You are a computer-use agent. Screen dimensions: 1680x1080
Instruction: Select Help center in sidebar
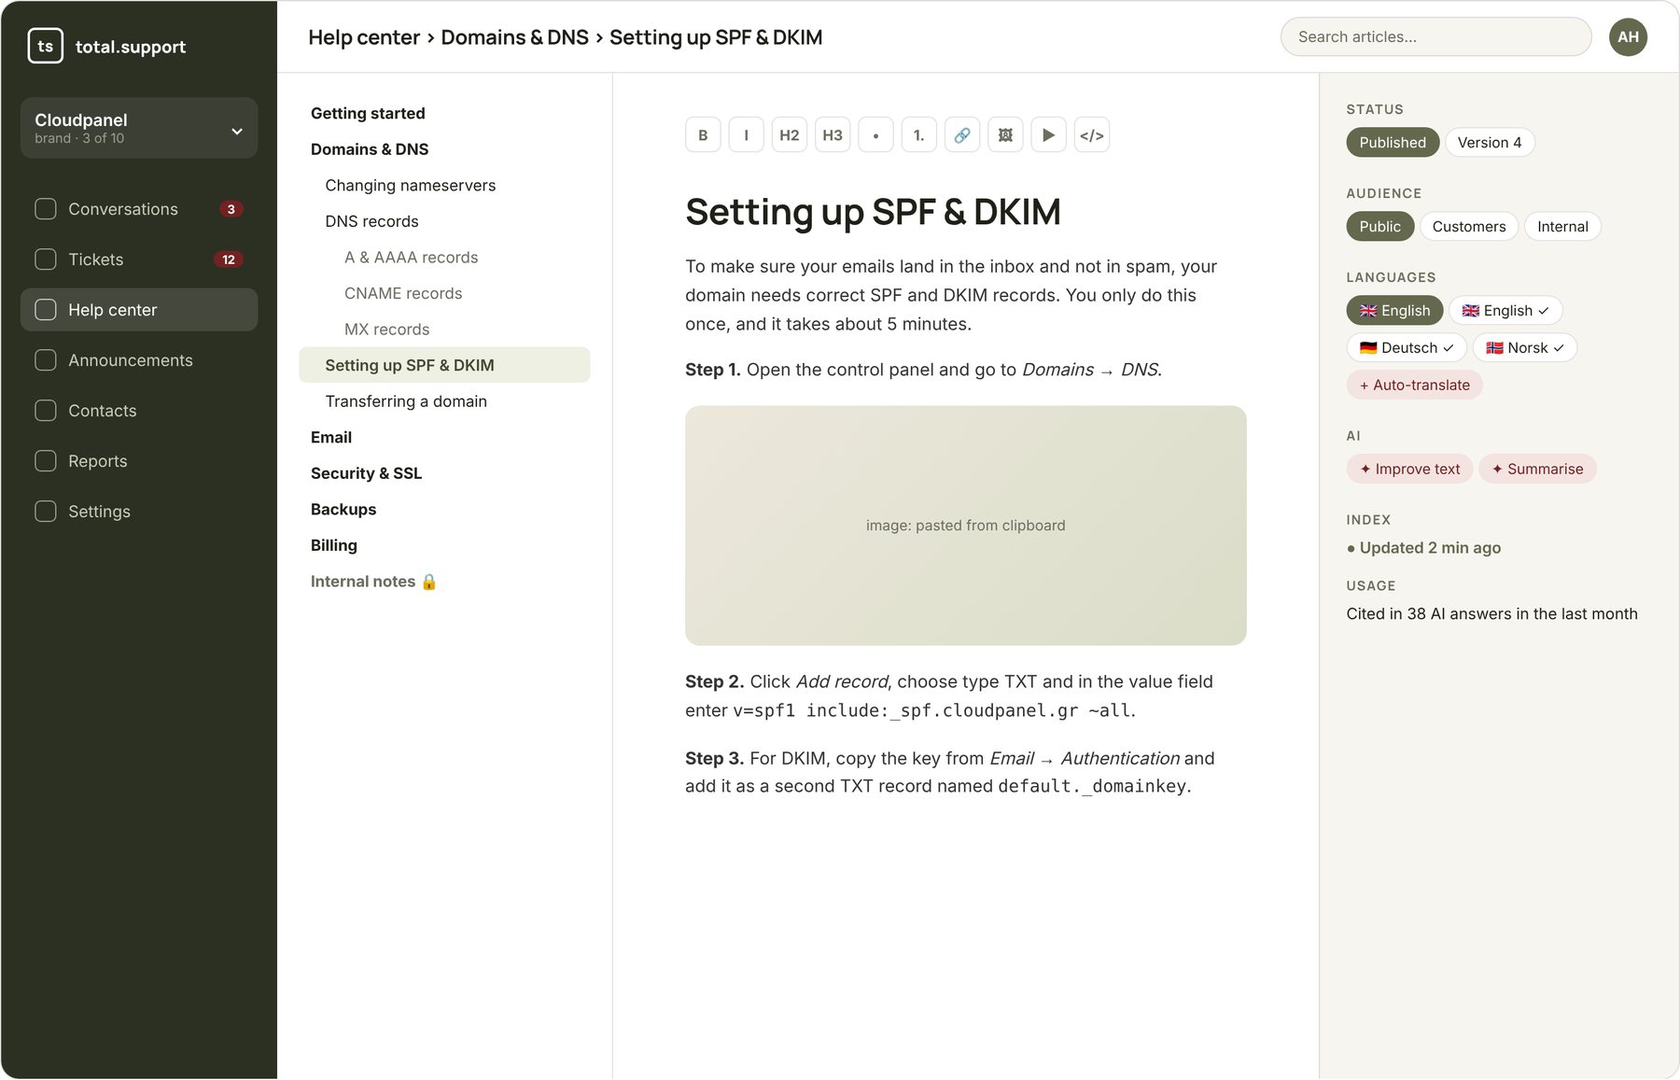[139, 310]
